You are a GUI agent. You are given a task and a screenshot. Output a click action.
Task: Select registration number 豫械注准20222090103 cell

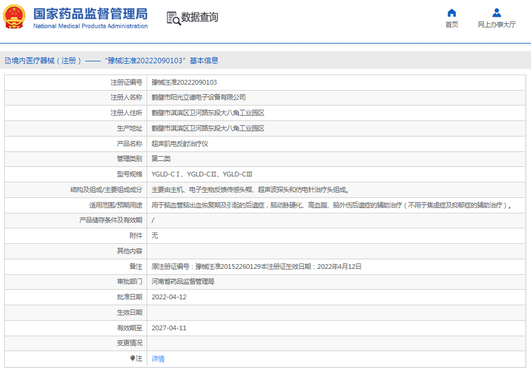pos(184,82)
